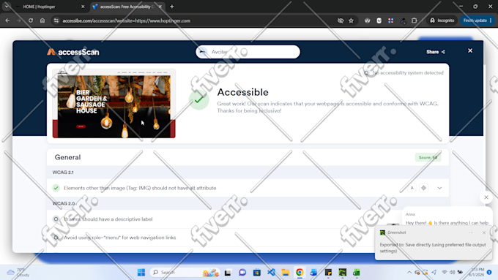Open the four-colored-squares extension
Image resolution: width=498 pixels, height=280 pixels.
390,20
